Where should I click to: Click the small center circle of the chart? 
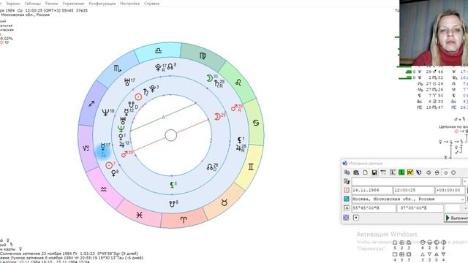[x=171, y=135]
